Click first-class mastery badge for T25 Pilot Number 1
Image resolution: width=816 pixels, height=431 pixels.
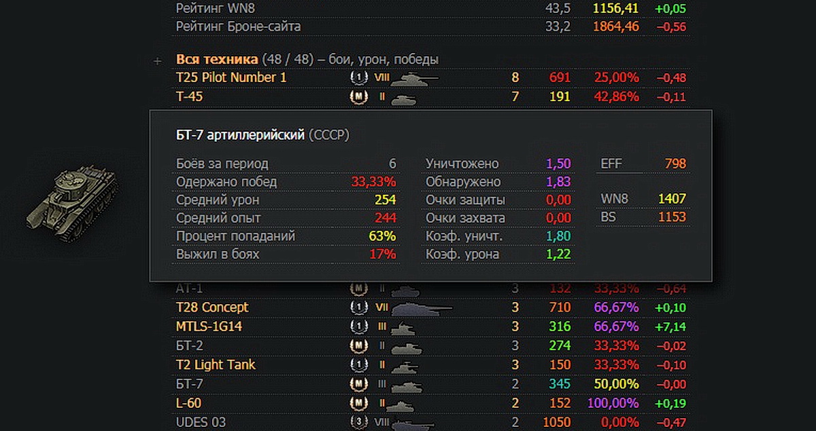358,78
